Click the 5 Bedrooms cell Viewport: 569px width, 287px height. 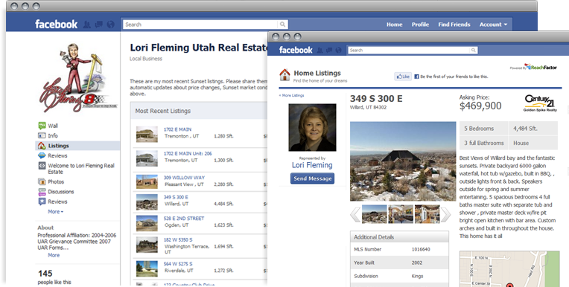483,129
